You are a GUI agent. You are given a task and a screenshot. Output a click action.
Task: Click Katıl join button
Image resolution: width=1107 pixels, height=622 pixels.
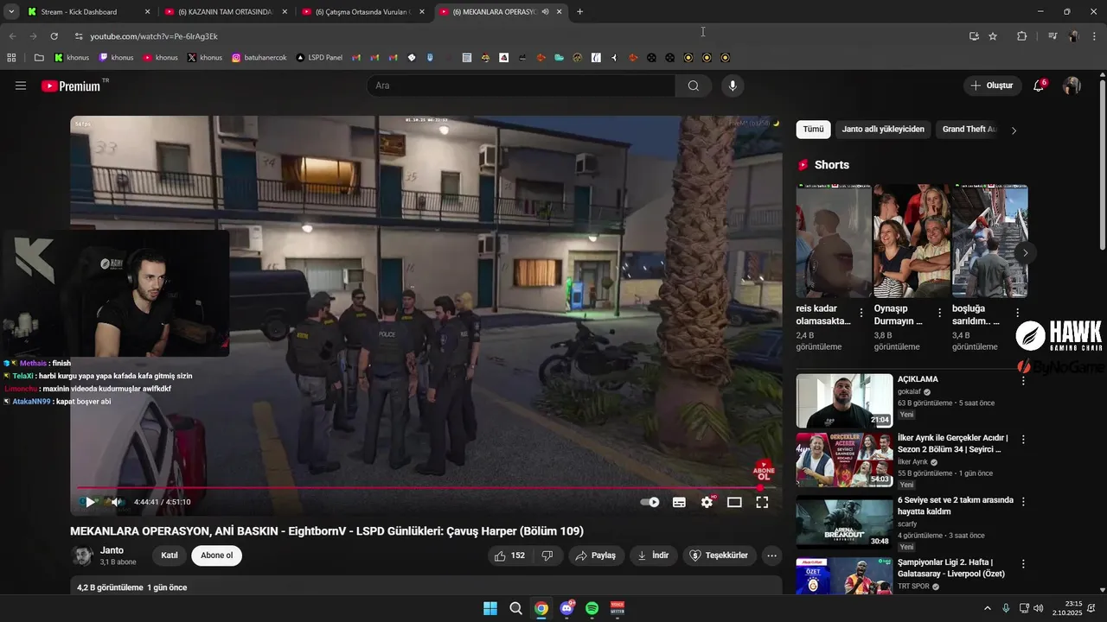pos(170,555)
